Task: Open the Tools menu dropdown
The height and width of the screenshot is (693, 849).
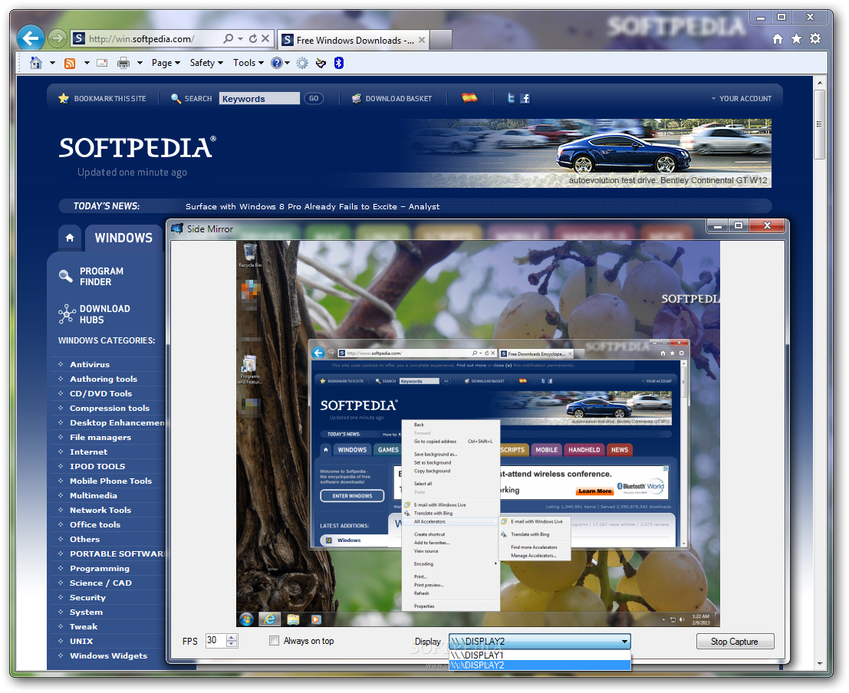Action: coord(248,63)
